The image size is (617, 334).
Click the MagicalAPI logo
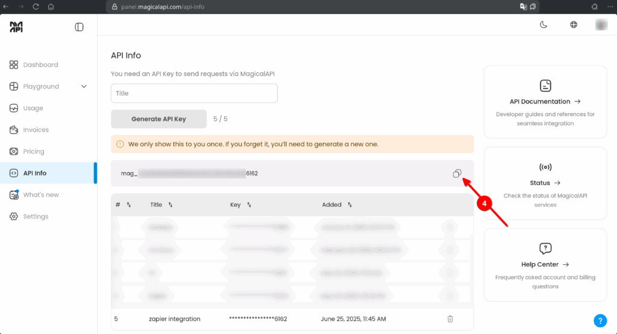click(16, 26)
